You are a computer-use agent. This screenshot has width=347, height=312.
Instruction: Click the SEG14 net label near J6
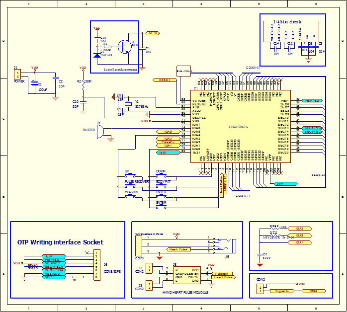(x=33, y=265)
